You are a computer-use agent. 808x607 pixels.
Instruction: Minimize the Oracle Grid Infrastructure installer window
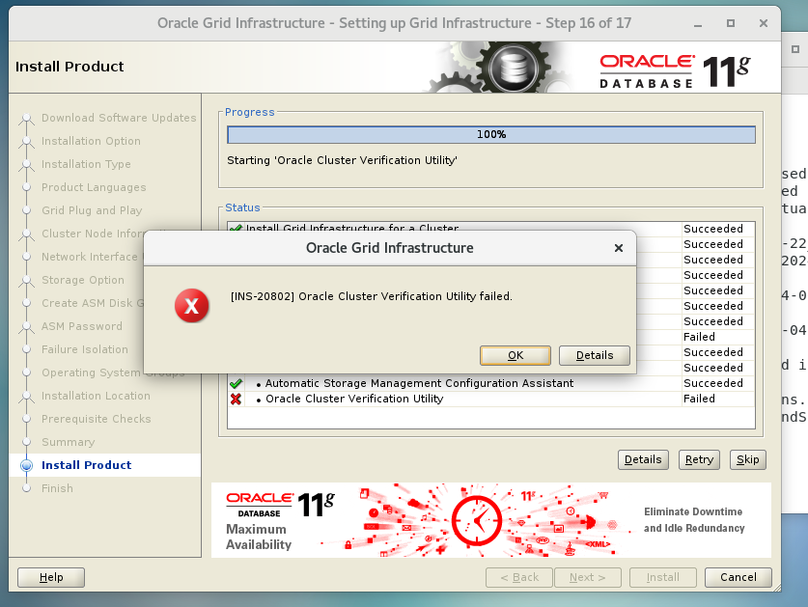(698, 24)
